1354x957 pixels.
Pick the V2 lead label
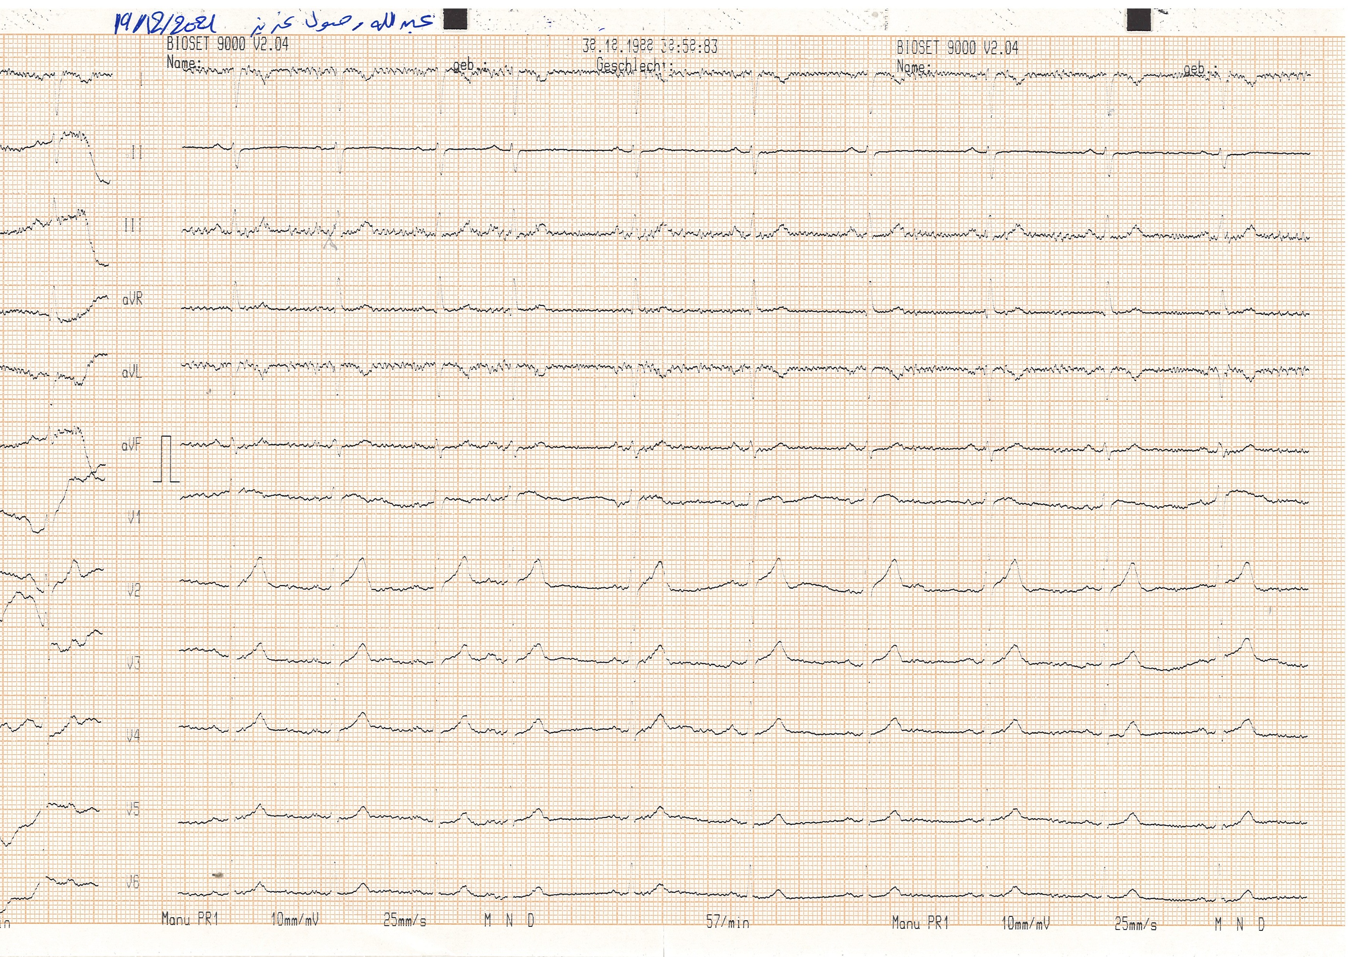coord(134,590)
